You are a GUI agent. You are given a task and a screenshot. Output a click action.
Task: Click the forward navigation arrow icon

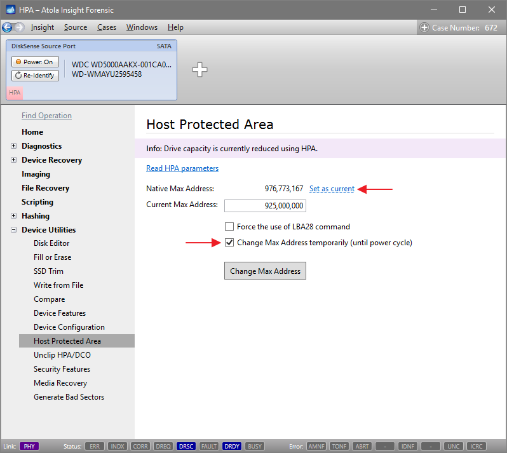click(19, 27)
